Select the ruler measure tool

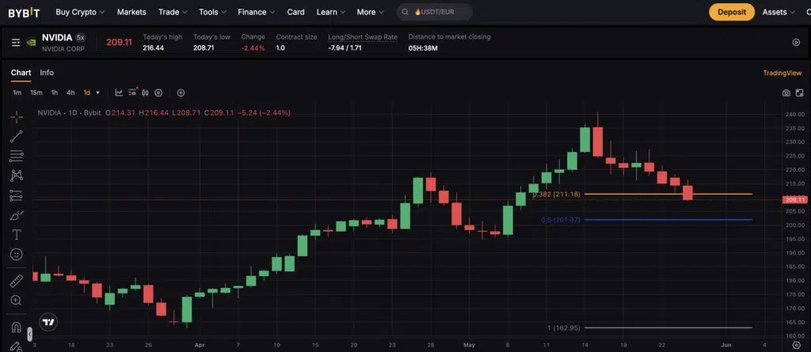click(x=17, y=281)
